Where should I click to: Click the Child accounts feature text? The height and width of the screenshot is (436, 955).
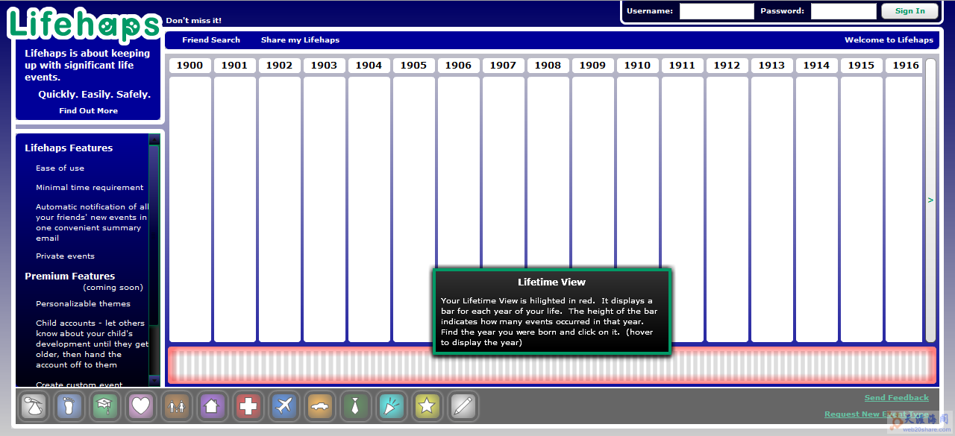click(x=93, y=344)
